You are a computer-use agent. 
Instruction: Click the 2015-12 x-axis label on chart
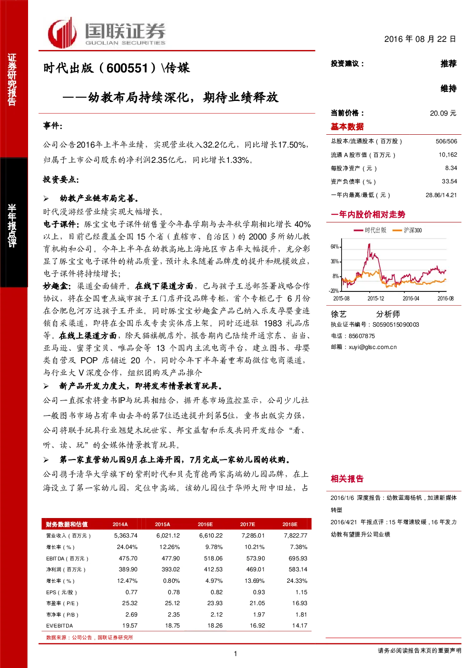click(376, 299)
